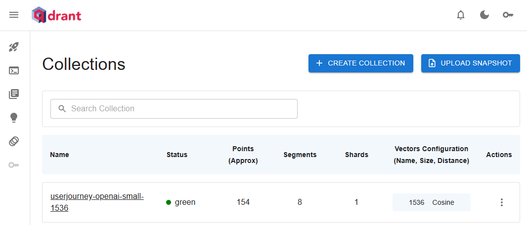Click the Status column header

click(x=177, y=155)
